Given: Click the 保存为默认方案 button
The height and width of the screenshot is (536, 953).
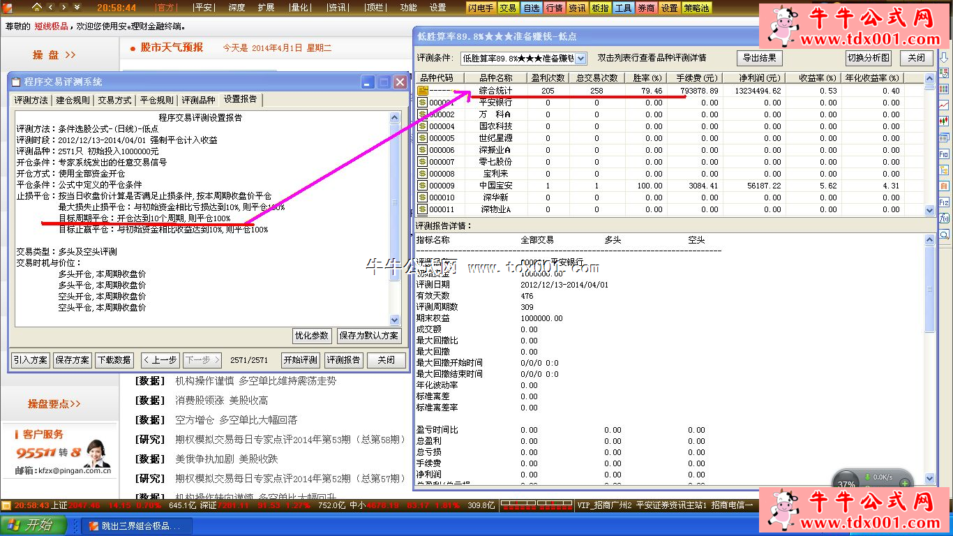Looking at the screenshot, I should pos(370,336).
